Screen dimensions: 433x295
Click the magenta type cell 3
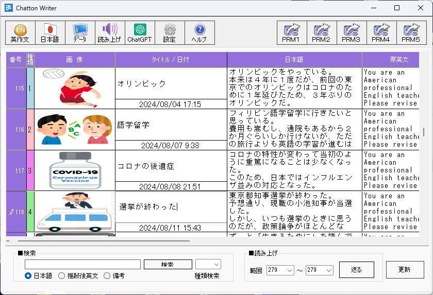point(30,170)
